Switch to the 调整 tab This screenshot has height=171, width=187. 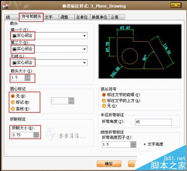coord(67,17)
